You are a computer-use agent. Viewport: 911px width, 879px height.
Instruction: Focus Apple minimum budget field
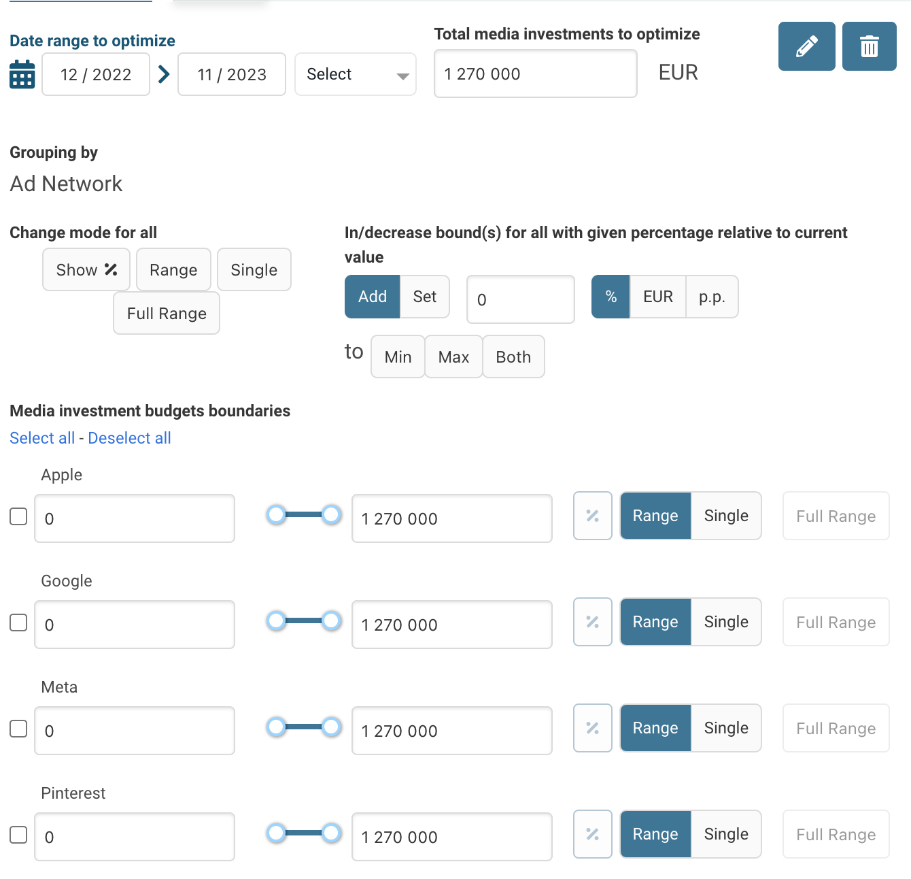tap(135, 518)
